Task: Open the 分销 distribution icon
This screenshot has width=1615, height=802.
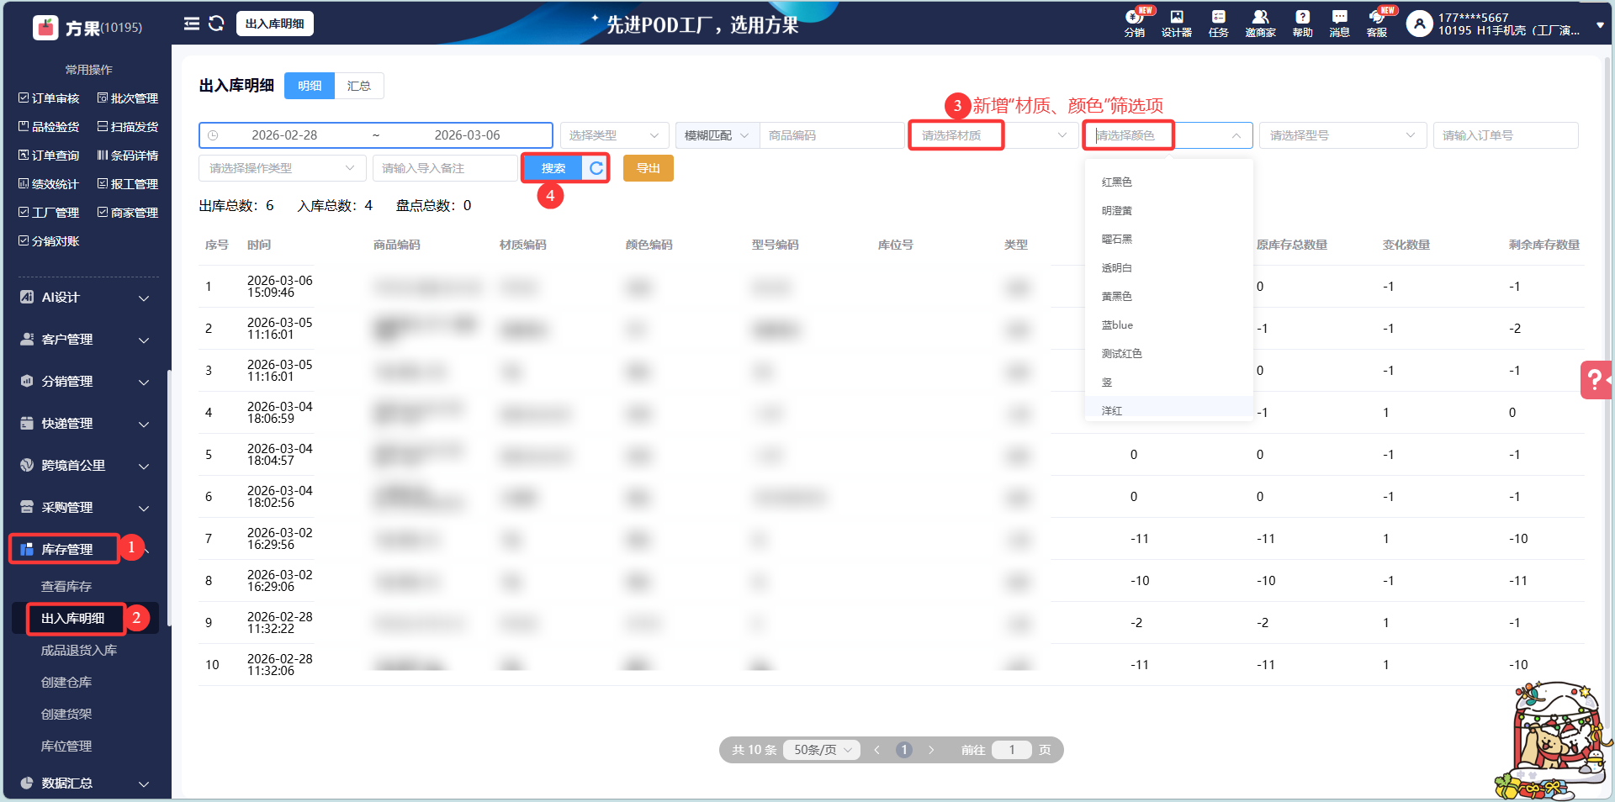Action: pyautogui.click(x=1135, y=24)
